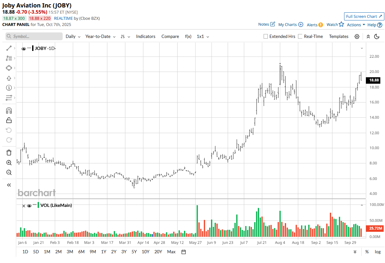
Task: Toggle the magnet snap tool
Action: tap(9, 110)
